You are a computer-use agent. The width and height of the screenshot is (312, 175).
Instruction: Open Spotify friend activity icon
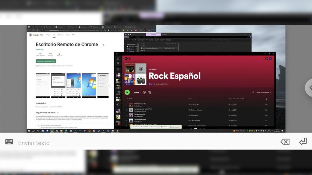(x=267, y=59)
